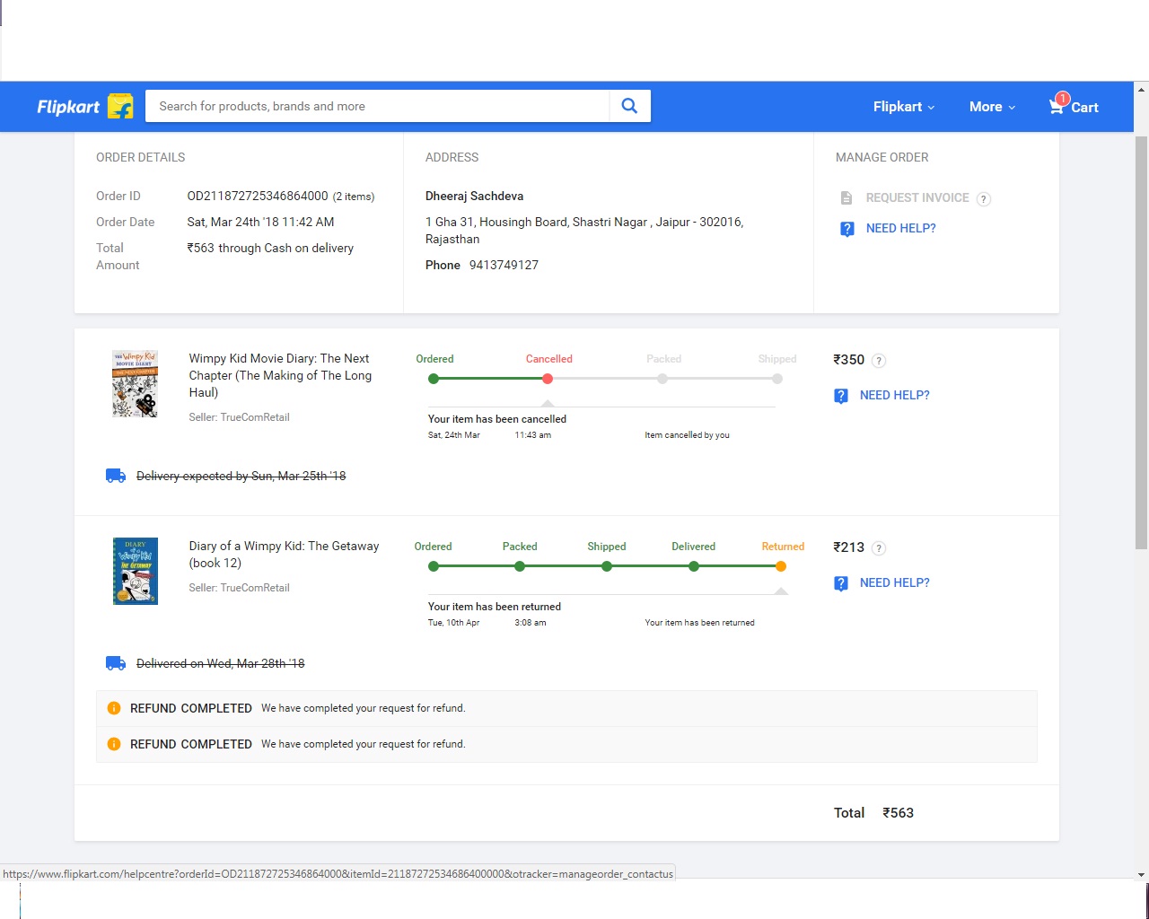
Task: Expand the More dropdown menu
Action: click(x=992, y=107)
